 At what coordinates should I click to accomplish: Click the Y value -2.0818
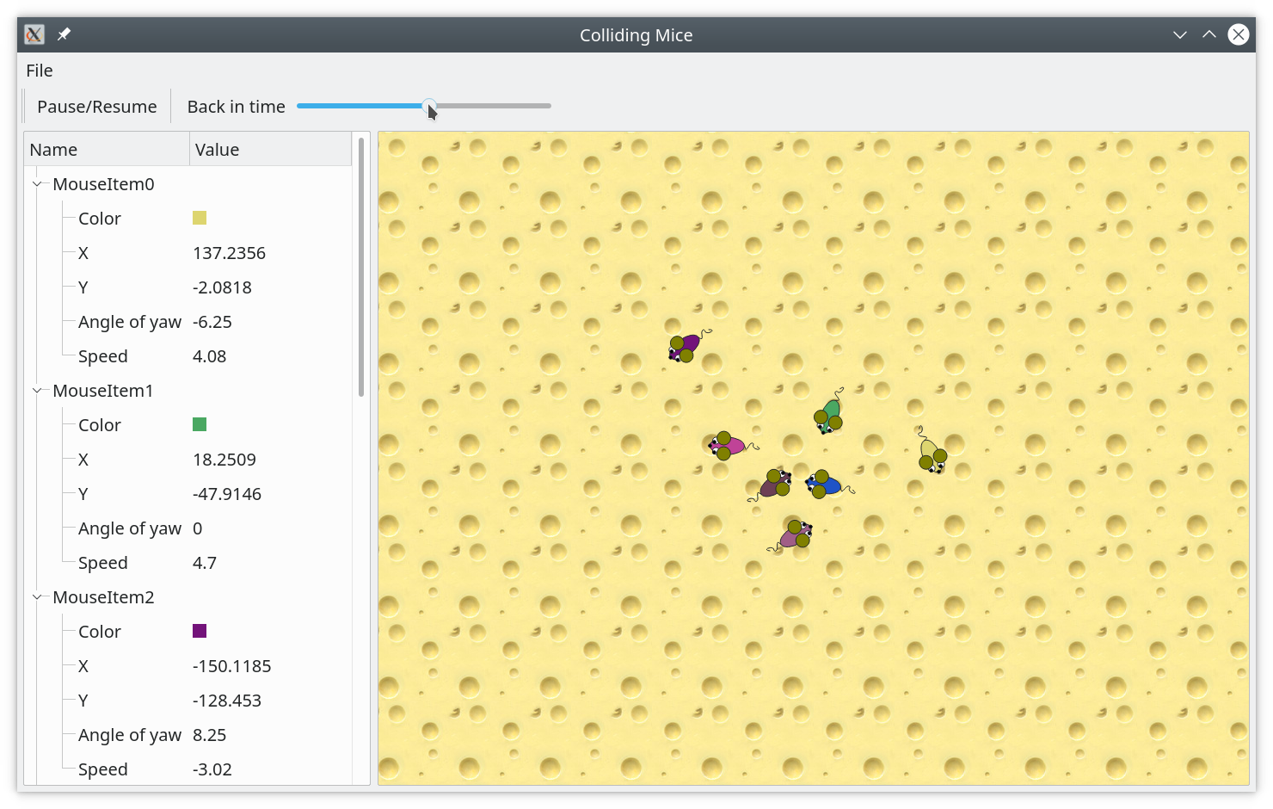click(222, 287)
